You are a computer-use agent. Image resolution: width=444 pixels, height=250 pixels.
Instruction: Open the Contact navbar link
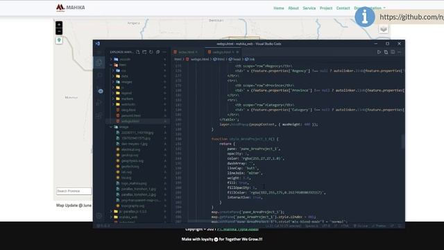343,8
